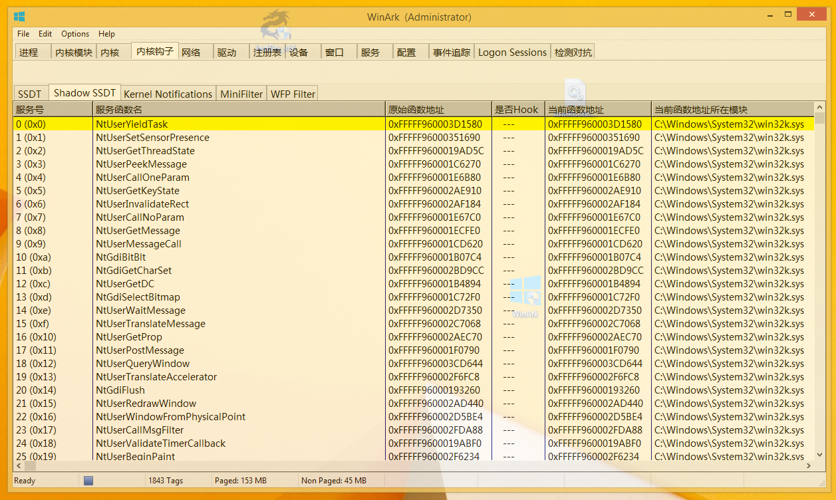Select the NtGdiGetCharSet row
The height and width of the screenshot is (500, 836).
414,270
